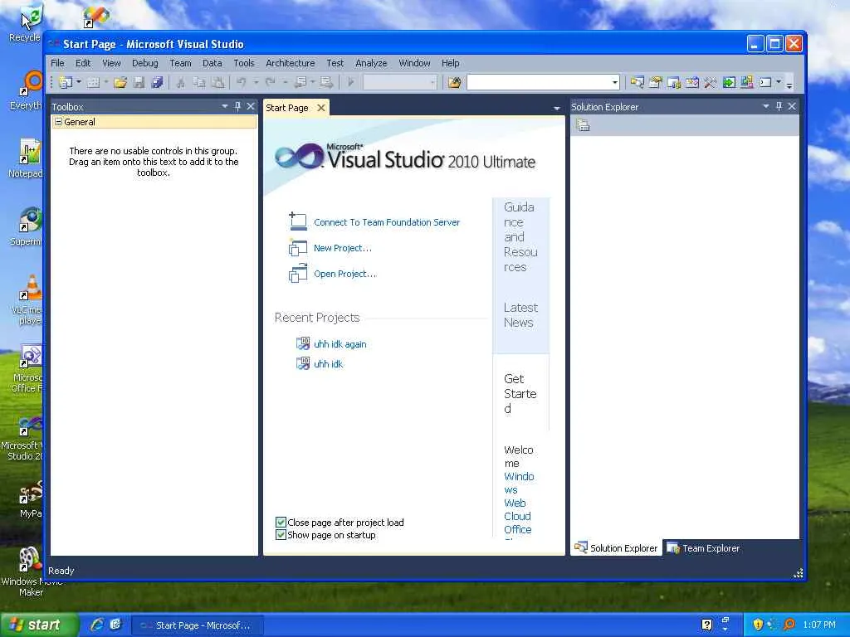Image resolution: width=850 pixels, height=637 pixels.
Task: Click the New Project toolbar icon
Action: coord(66,82)
